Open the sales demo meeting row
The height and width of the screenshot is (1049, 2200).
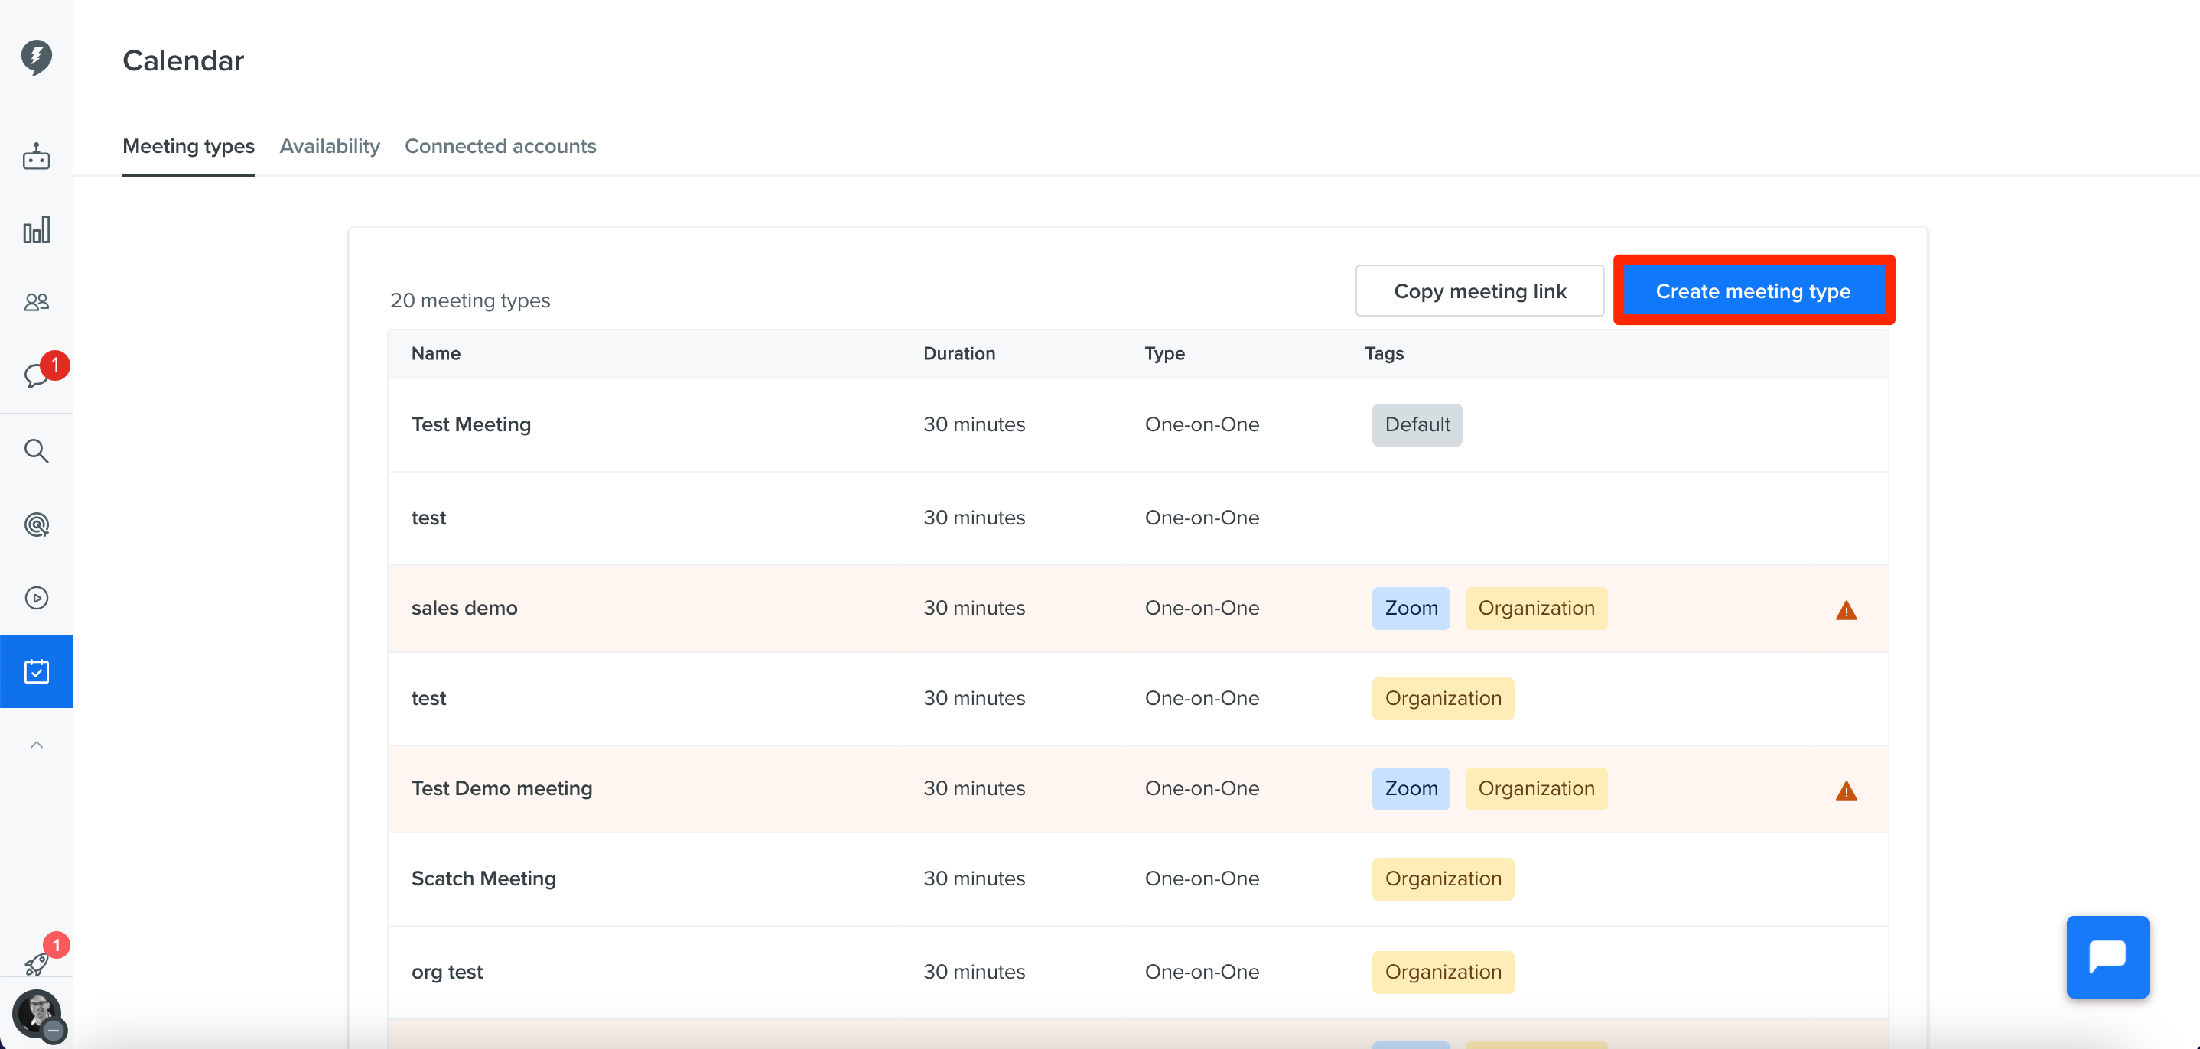coord(1137,609)
